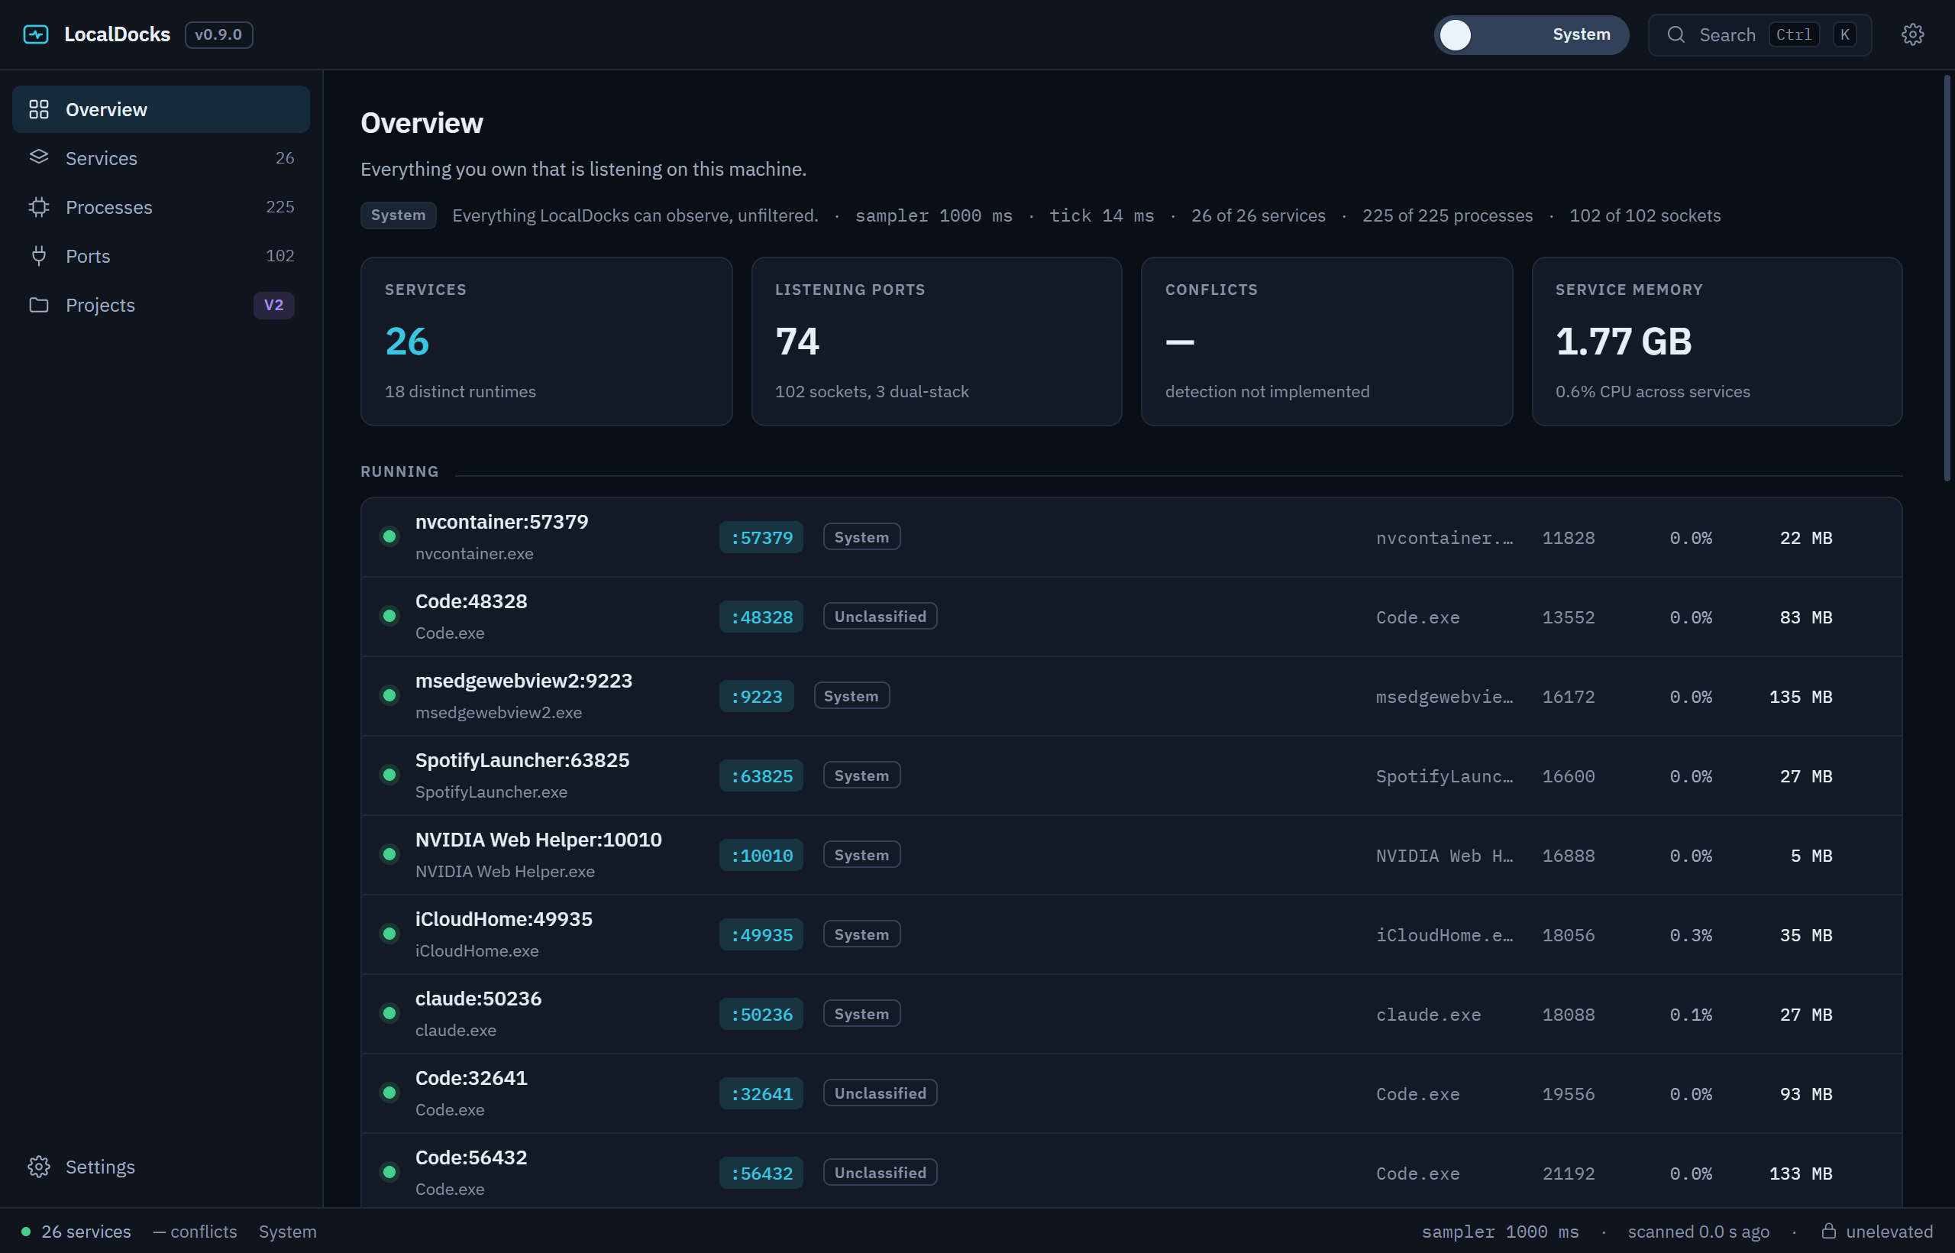Image resolution: width=1955 pixels, height=1253 pixels.
Task: Click the NVIDIA Web Helper:10010 service name
Action: pos(538,839)
